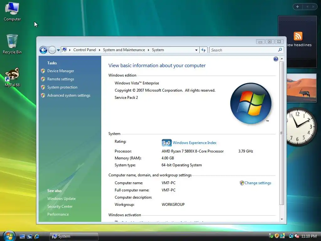
Task: Open Device Manager task
Action: 61,71
